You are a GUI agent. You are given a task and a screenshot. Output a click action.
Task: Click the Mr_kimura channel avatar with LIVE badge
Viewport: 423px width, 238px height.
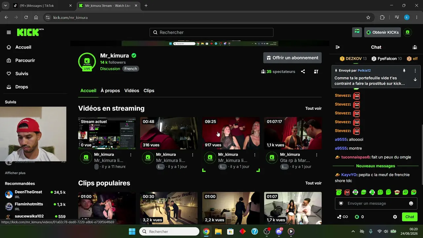pos(87,61)
